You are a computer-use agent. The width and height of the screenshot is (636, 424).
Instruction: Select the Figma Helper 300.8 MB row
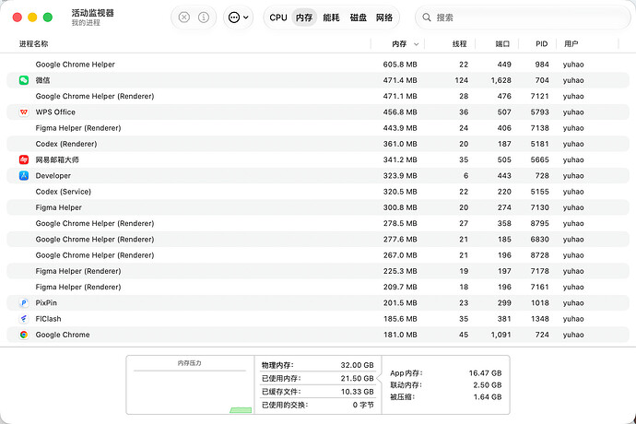(318, 207)
